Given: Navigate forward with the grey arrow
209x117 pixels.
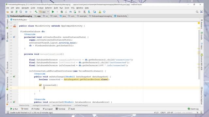Looking at the screenshot, I should pyautogui.click(x=30, y=12).
